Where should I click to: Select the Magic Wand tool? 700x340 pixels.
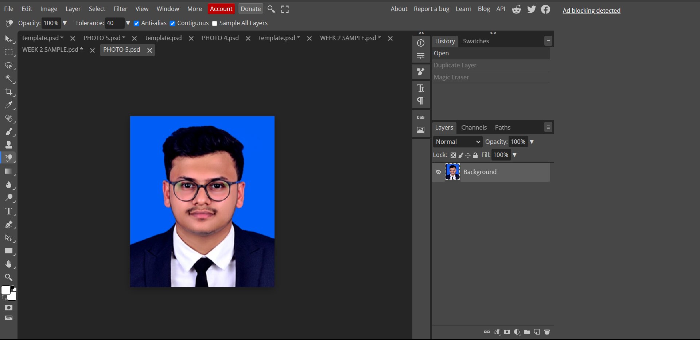tap(9, 79)
